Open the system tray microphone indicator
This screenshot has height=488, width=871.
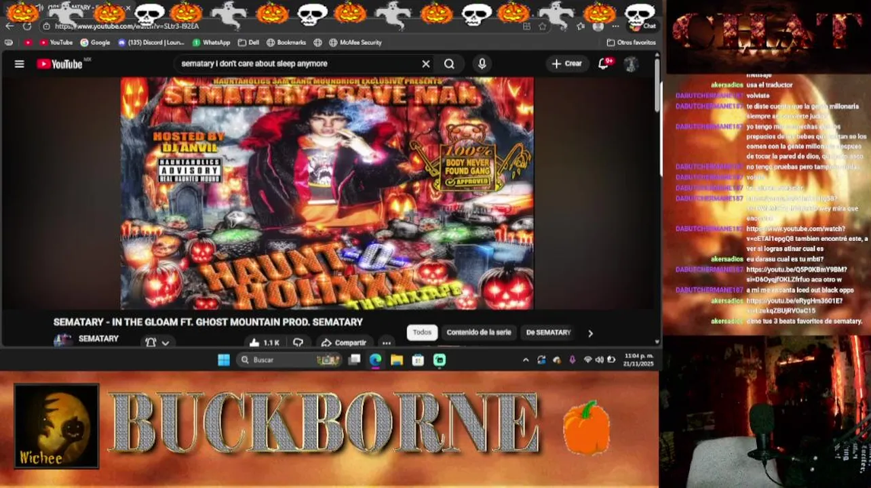[572, 360]
